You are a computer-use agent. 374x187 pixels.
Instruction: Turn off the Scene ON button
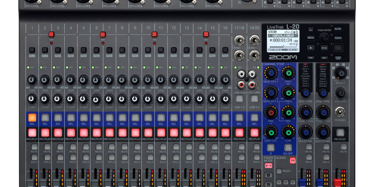(x=293, y=161)
